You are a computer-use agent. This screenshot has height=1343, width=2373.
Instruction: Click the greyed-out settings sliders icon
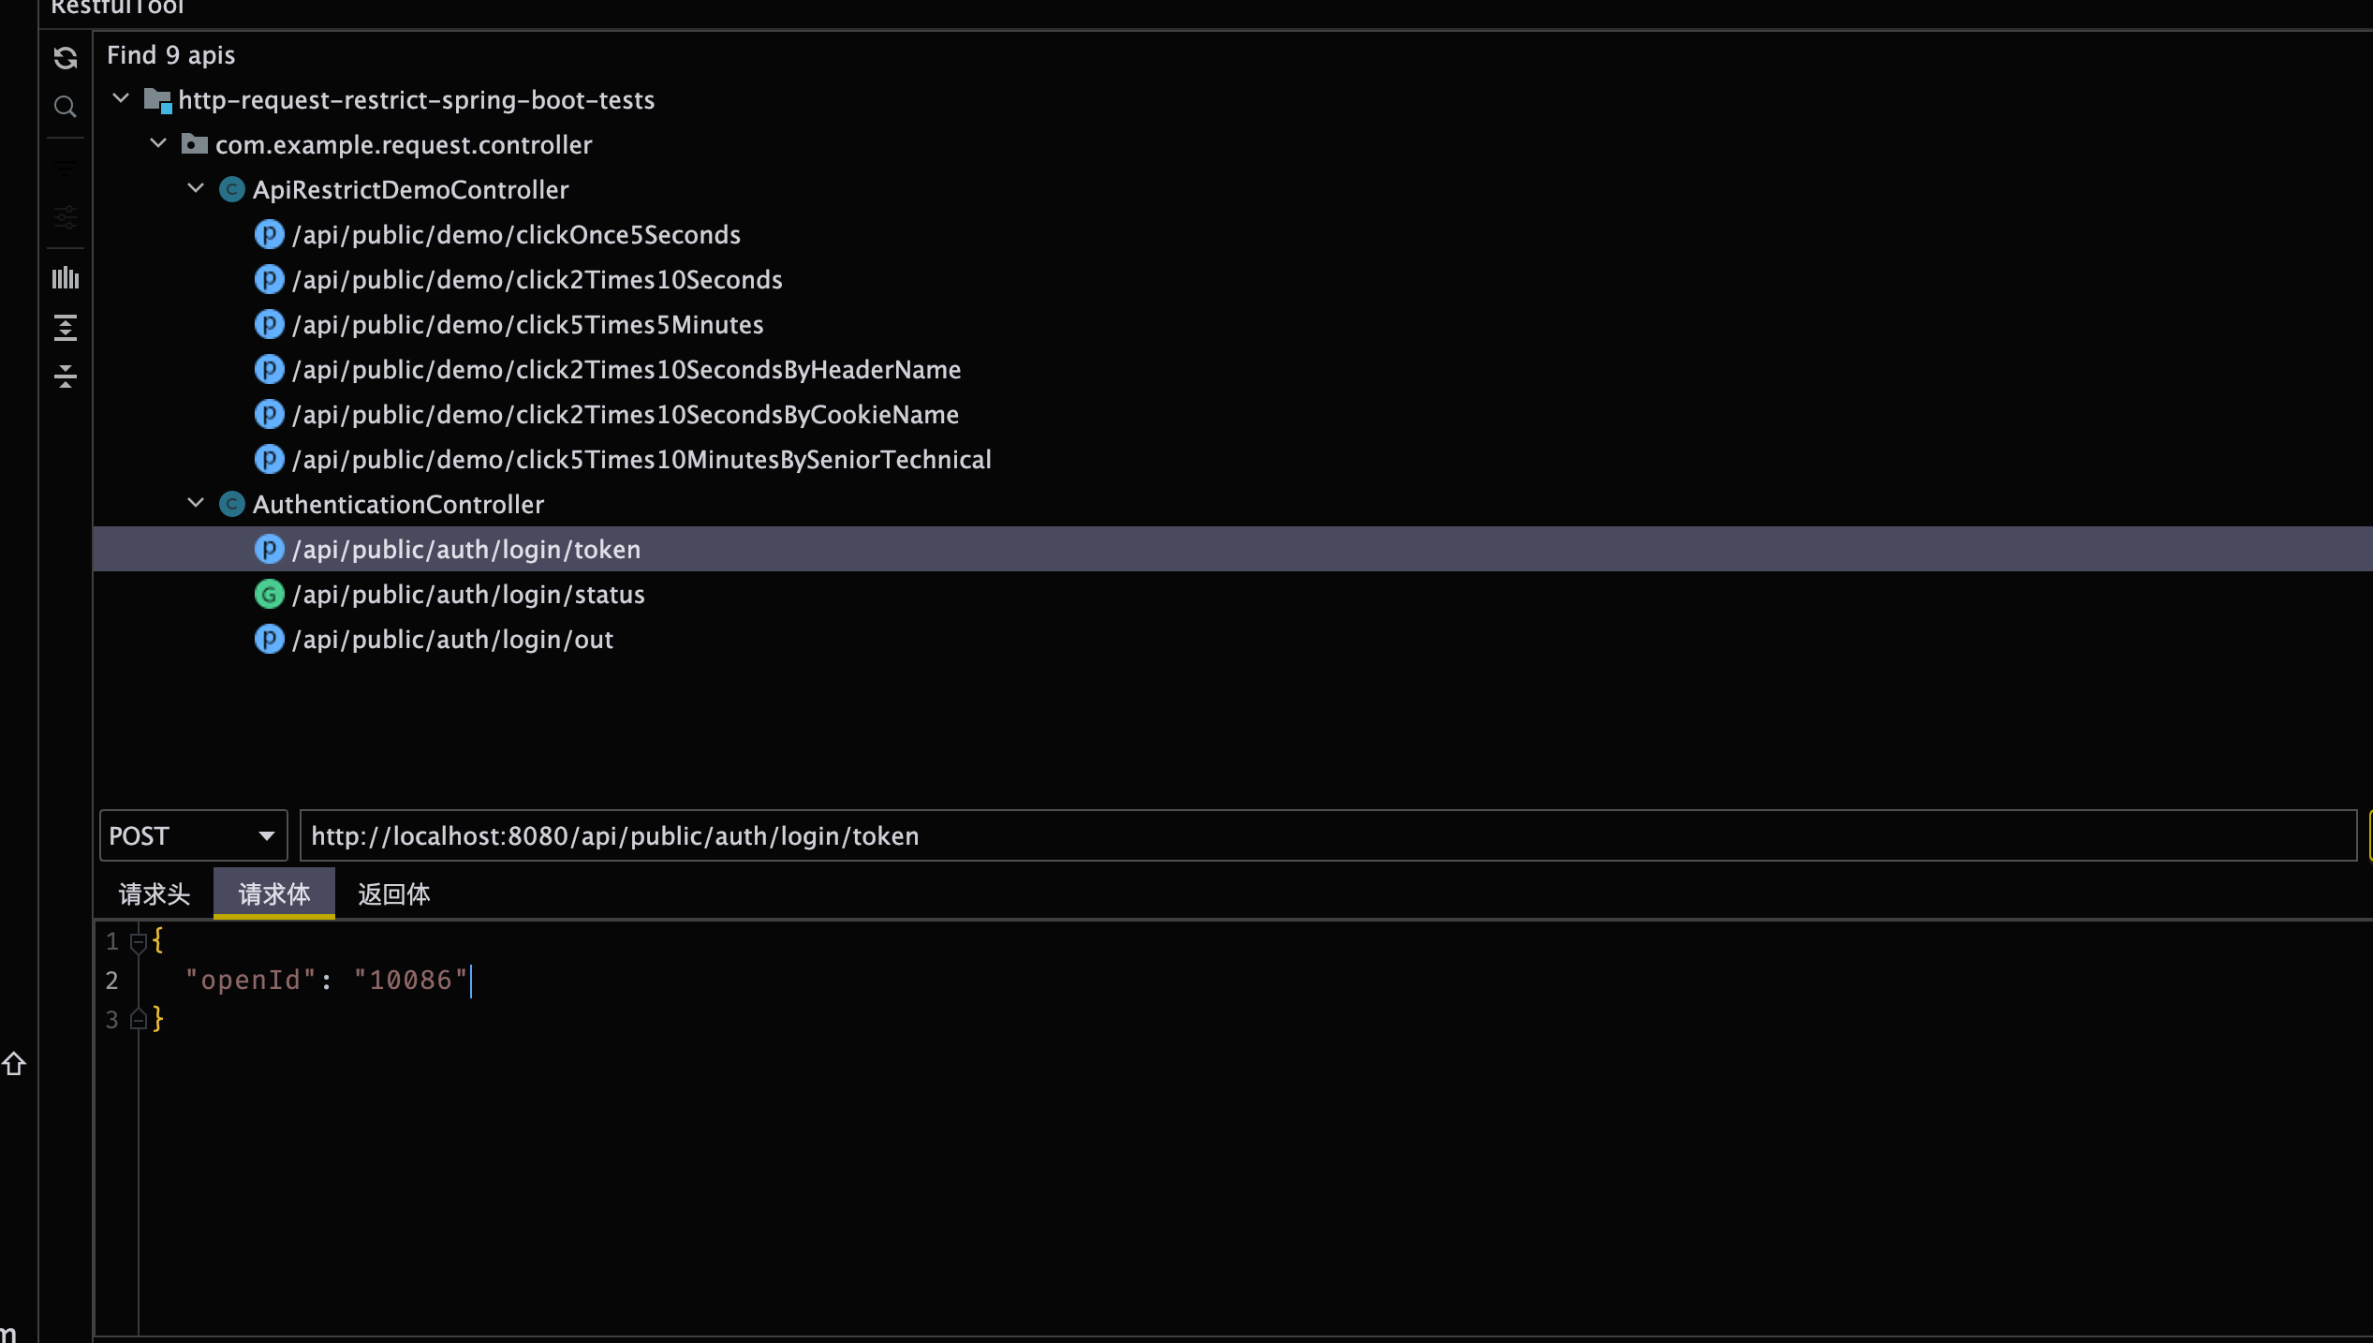coord(65,218)
